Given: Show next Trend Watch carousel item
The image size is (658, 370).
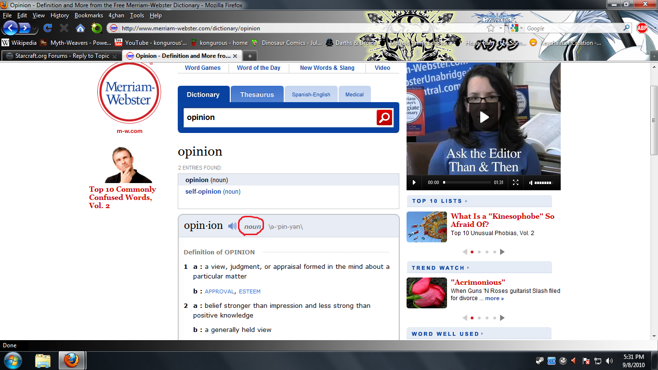Looking at the screenshot, I should point(502,318).
